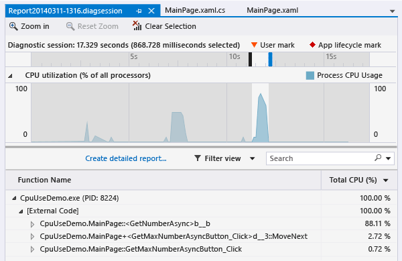The image size is (402, 261).
Task: Switch to the MainPage.xaml.cs tab
Action: coord(195,10)
